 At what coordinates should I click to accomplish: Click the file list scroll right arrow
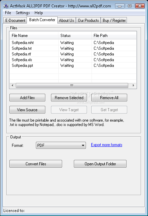133,85
